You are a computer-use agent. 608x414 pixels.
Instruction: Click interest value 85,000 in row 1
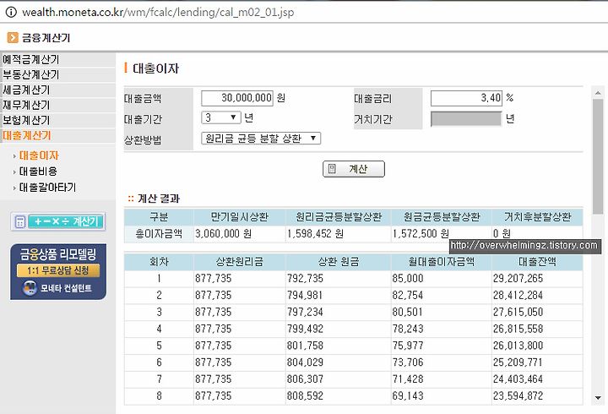pos(408,279)
